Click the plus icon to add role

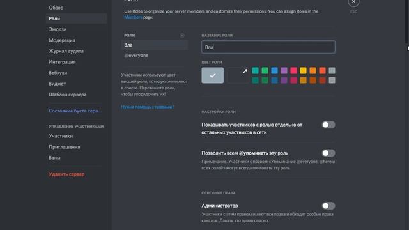[181, 35]
